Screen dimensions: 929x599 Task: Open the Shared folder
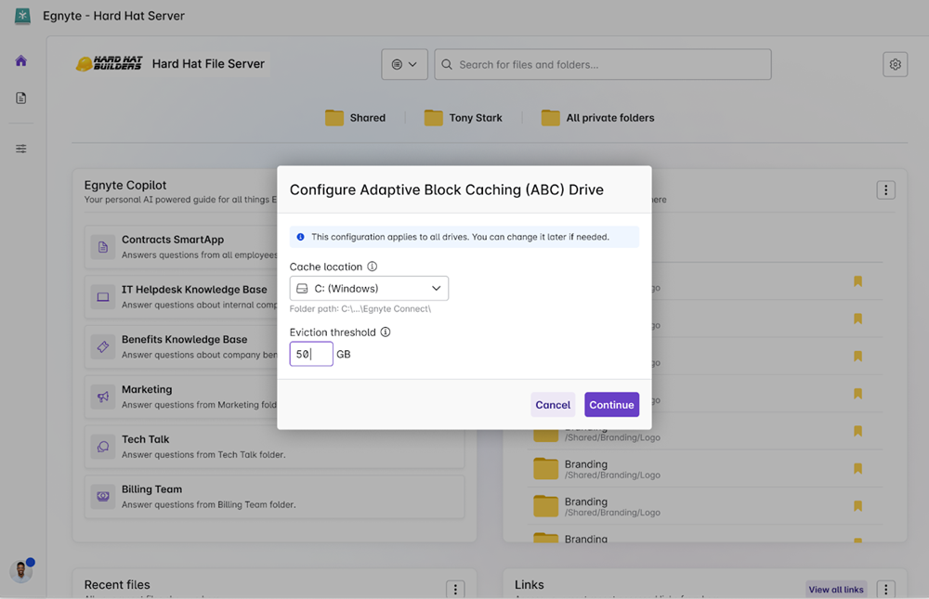355,118
